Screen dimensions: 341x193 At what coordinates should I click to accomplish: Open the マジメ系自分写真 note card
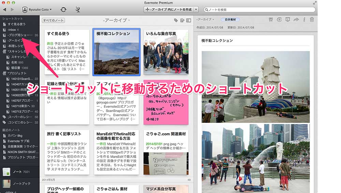click(x=166, y=189)
